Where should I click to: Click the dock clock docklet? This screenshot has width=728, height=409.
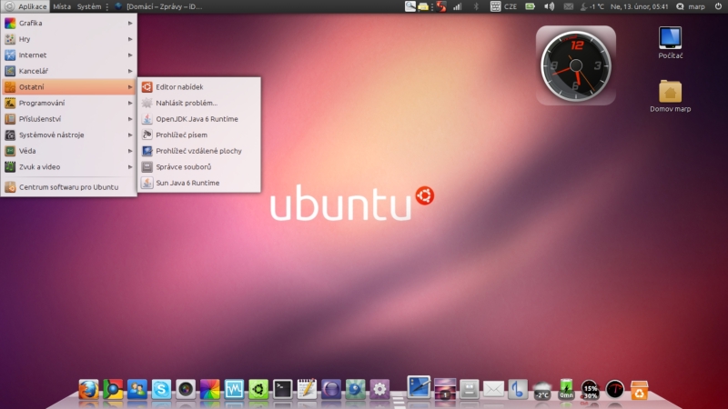(615, 389)
